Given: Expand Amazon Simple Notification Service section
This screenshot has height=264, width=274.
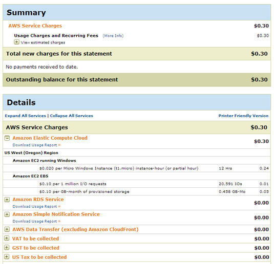Looking at the screenshot, I should pos(7,214).
